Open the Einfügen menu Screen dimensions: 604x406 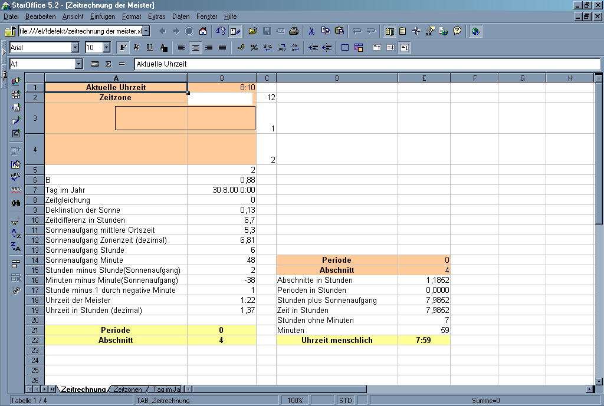[103, 16]
